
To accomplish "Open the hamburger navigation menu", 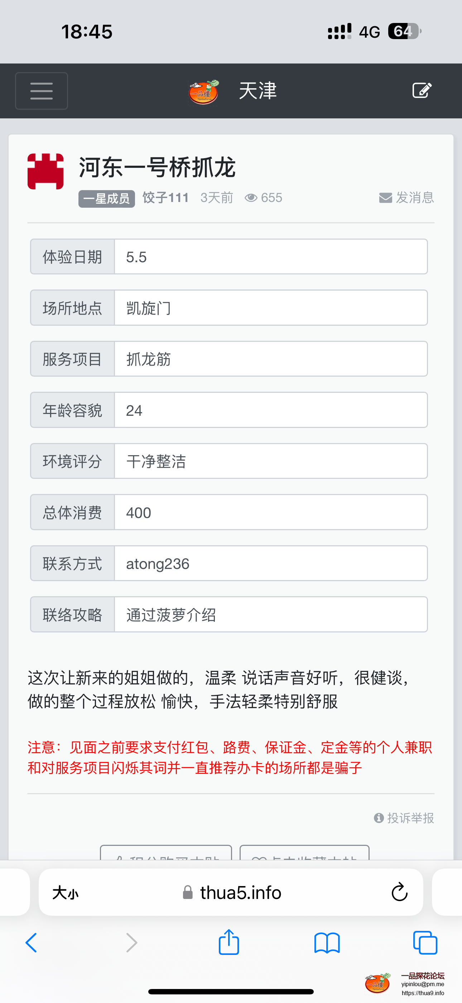I will coord(41,91).
